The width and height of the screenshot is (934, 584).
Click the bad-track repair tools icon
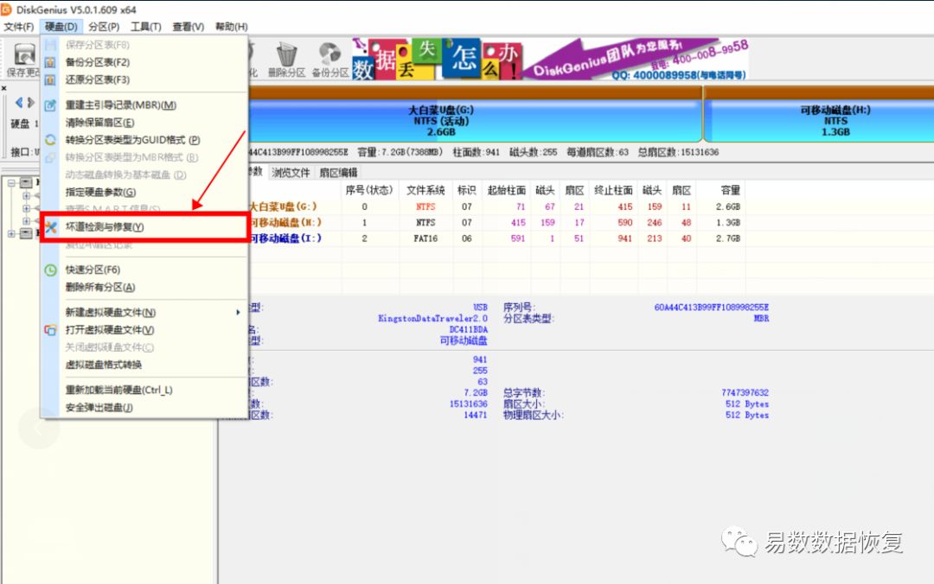click(x=51, y=227)
